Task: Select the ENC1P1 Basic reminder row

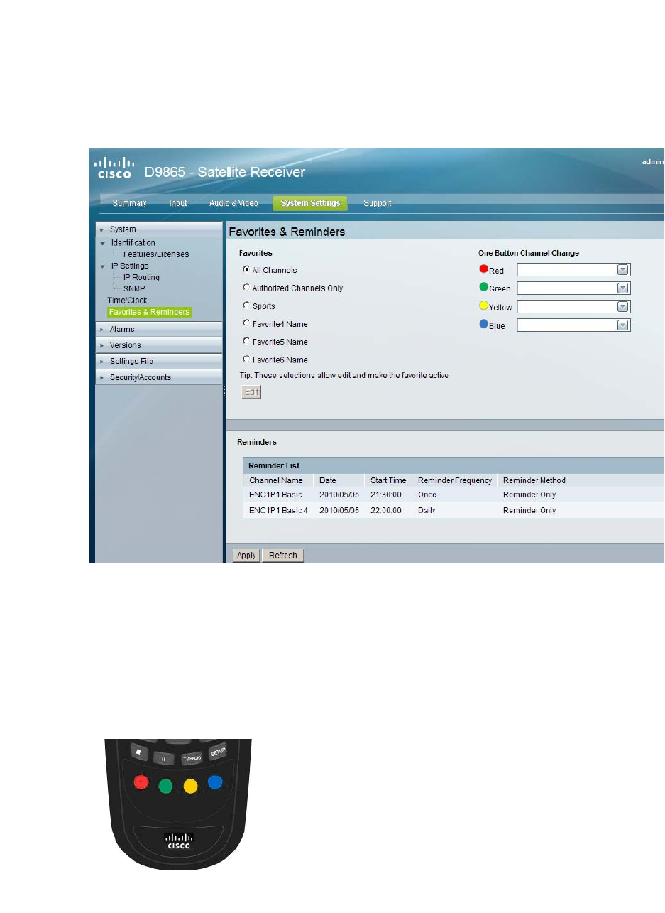Action: pyautogui.click(x=454, y=495)
